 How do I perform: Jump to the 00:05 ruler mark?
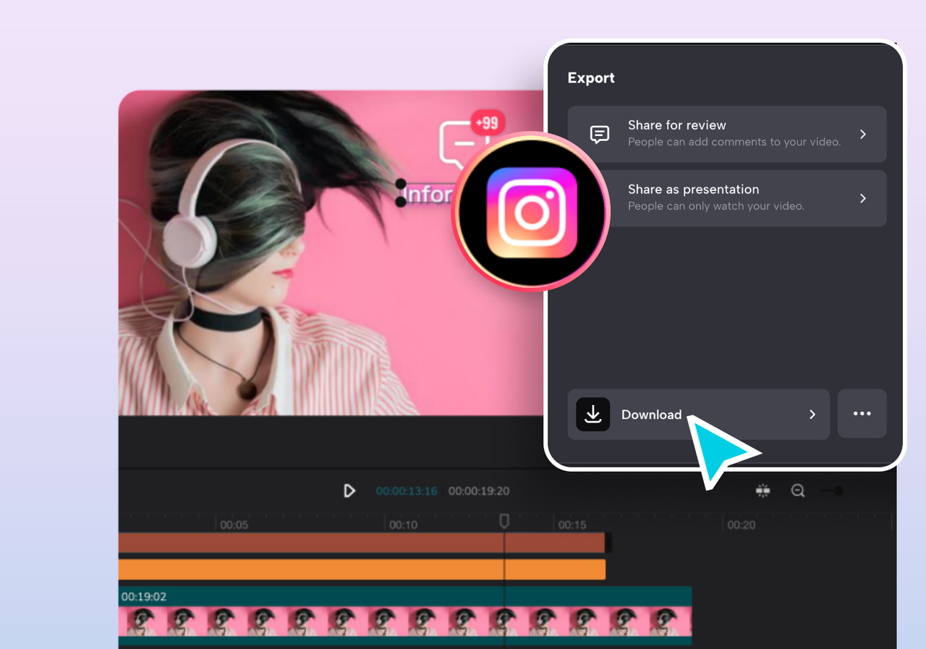coord(234,525)
